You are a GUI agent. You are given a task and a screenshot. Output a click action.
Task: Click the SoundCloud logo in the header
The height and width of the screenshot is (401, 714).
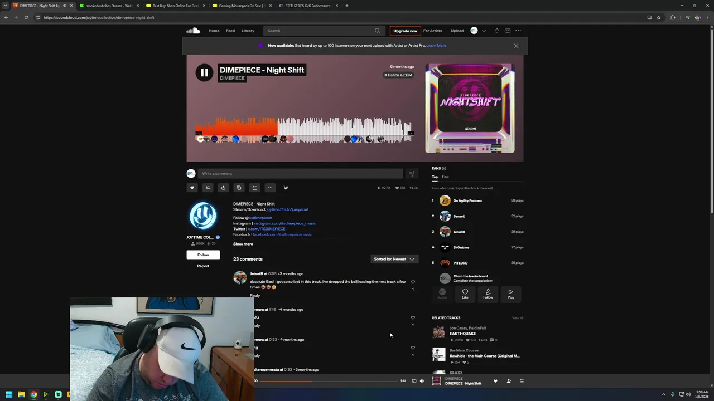click(x=193, y=31)
